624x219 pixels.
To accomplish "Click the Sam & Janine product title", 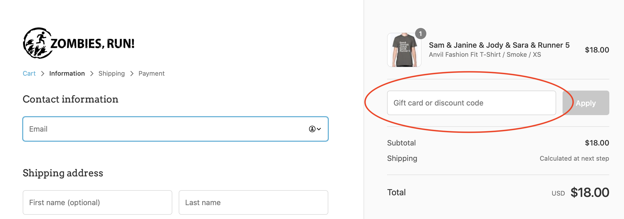I will pos(499,45).
